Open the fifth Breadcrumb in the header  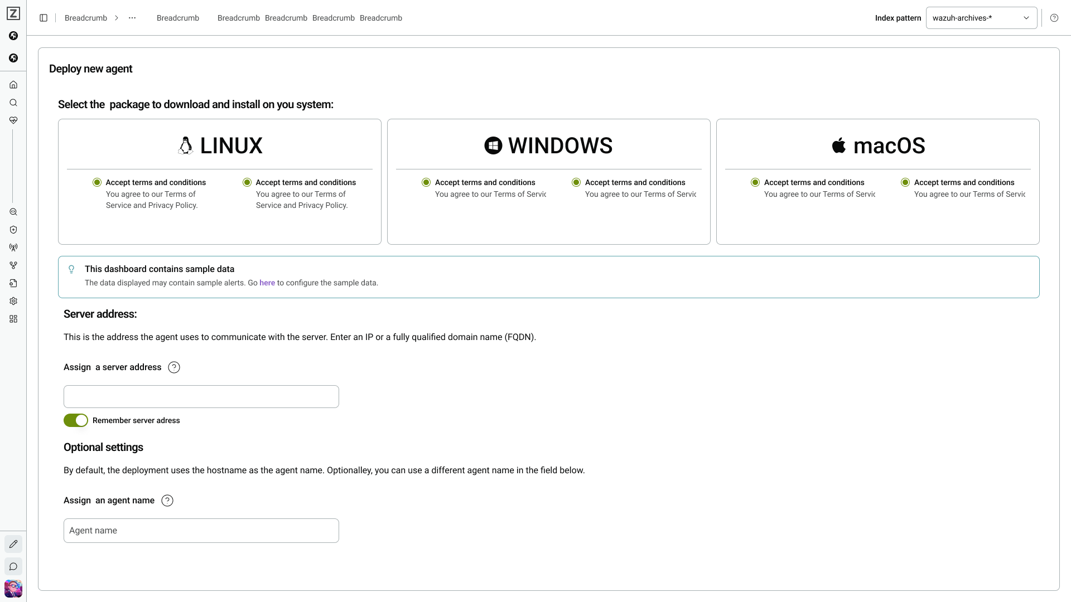[334, 18]
